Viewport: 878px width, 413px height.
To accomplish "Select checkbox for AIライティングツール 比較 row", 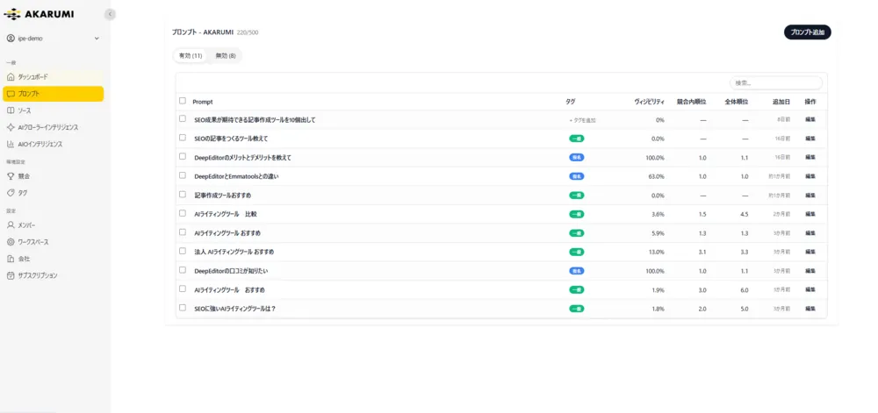I will click(182, 213).
